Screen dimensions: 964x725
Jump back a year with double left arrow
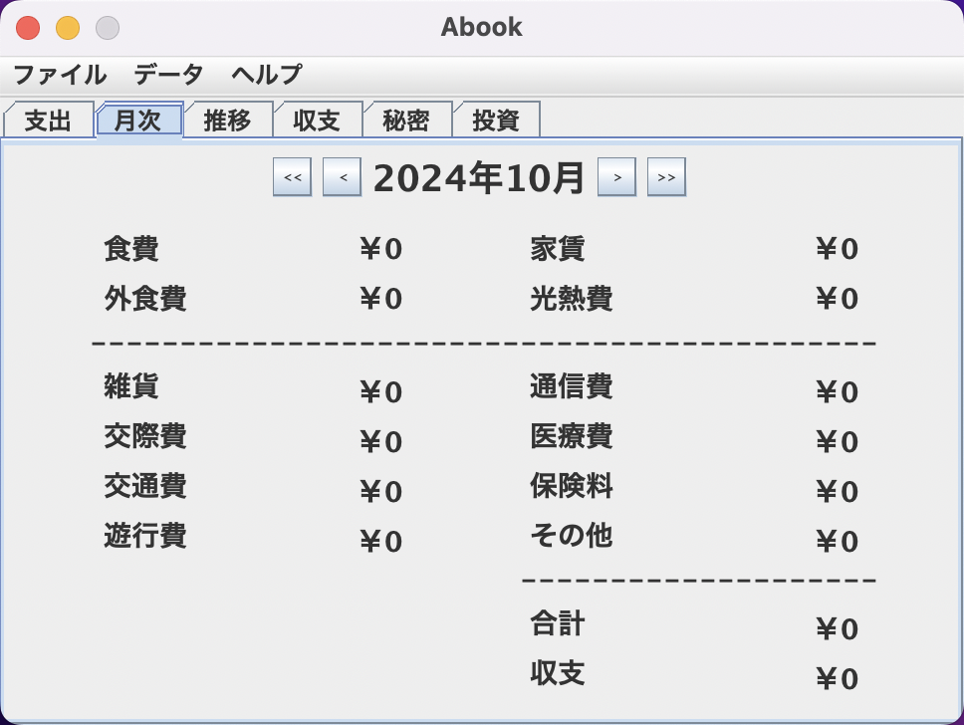click(x=292, y=177)
